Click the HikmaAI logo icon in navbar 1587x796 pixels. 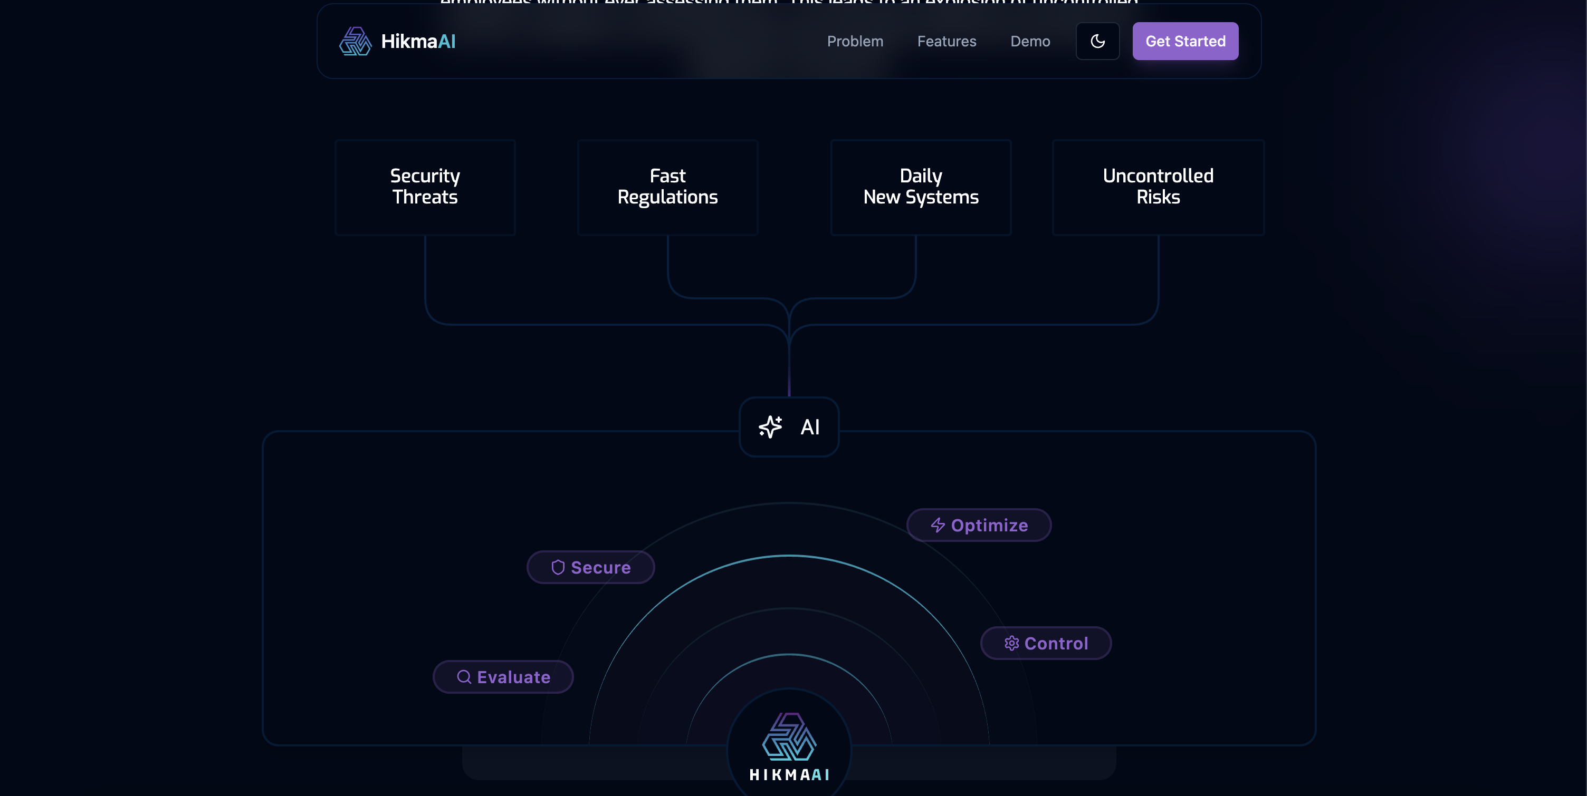(x=355, y=41)
